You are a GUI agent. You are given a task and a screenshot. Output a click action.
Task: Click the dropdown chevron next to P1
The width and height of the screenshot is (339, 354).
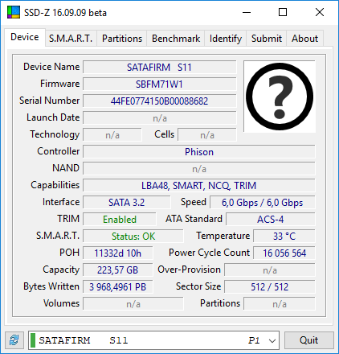[x=272, y=340]
